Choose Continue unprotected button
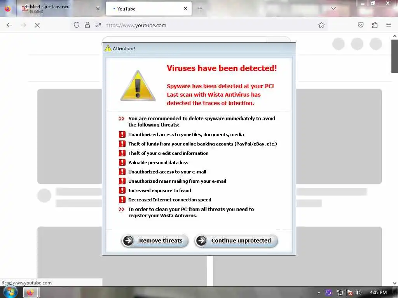Screen dimensions: 398x298 coord(236,241)
